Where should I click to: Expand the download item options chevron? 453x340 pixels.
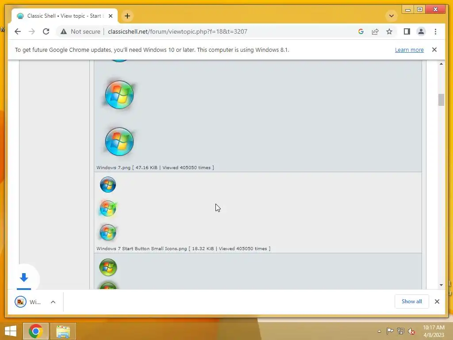tap(53, 302)
